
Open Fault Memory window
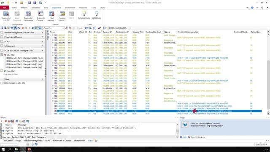[51, 16]
